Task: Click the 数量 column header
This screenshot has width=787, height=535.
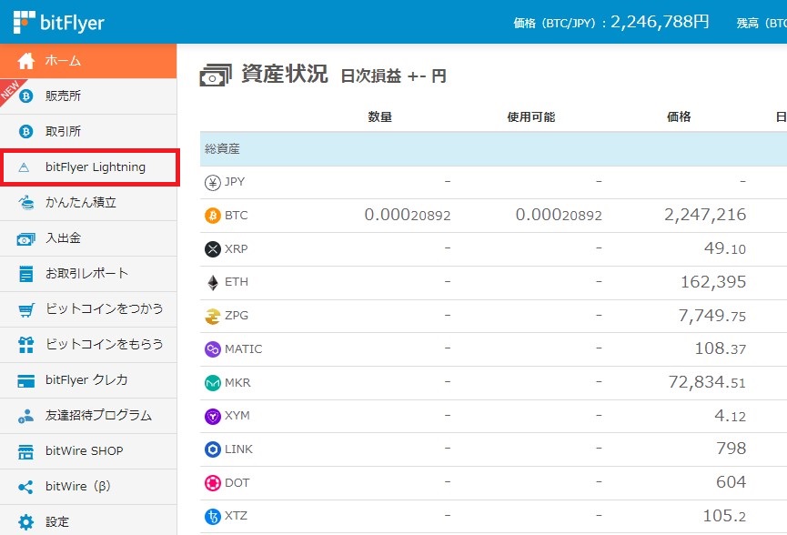Action: 380,117
